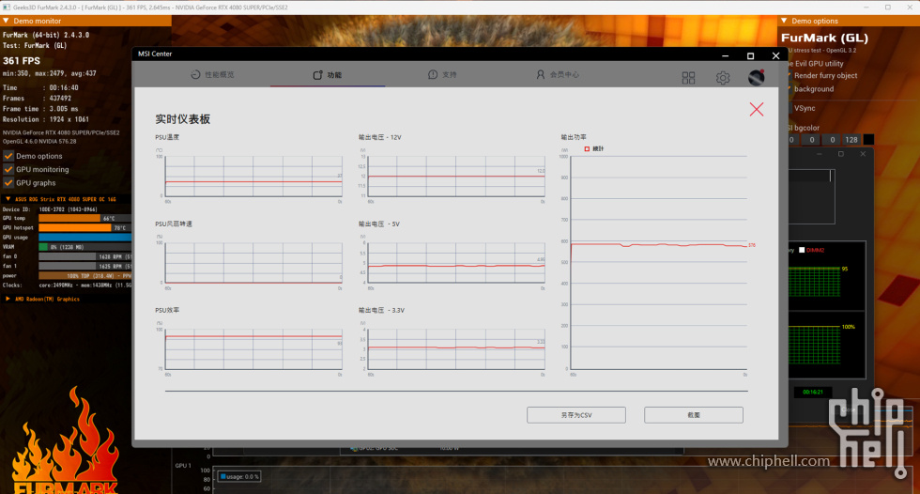
Task: Click the black bgcolor swatch
Action: point(868,140)
